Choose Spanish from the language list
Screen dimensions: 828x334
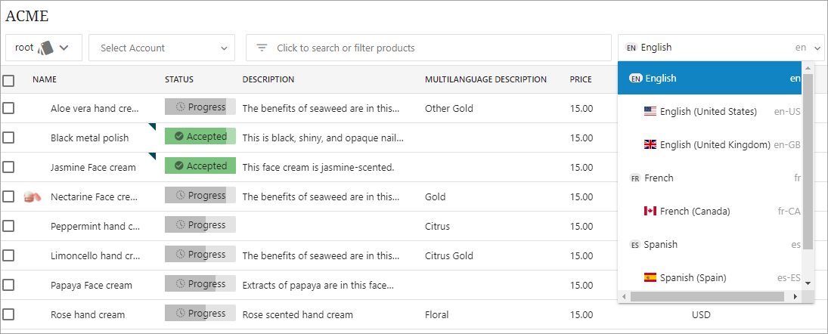tap(660, 244)
